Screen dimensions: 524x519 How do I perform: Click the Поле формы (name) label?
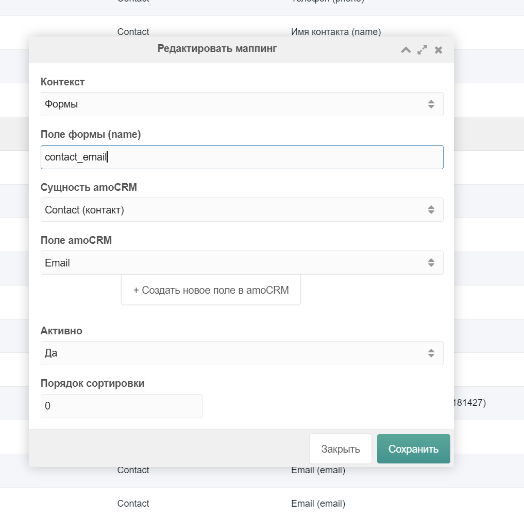pos(91,135)
